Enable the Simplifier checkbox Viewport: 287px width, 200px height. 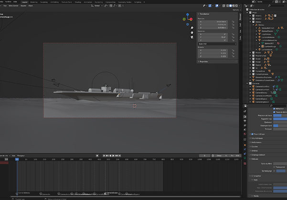click(x=252, y=176)
